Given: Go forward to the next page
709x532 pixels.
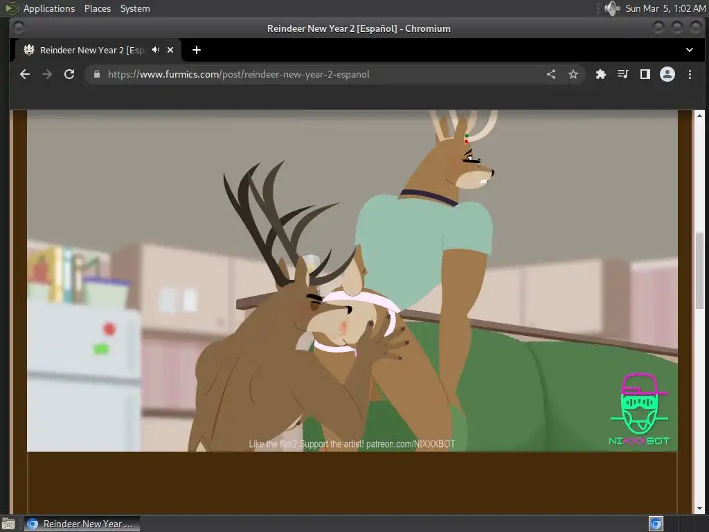Looking at the screenshot, I should coord(47,74).
